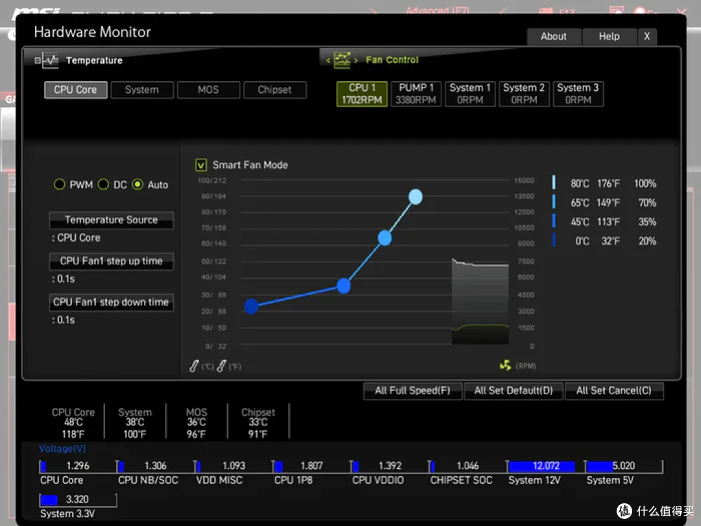Click the CHIPSET SOC voltage value 1.046
Image resolution: width=701 pixels, height=526 pixels.
click(x=467, y=466)
